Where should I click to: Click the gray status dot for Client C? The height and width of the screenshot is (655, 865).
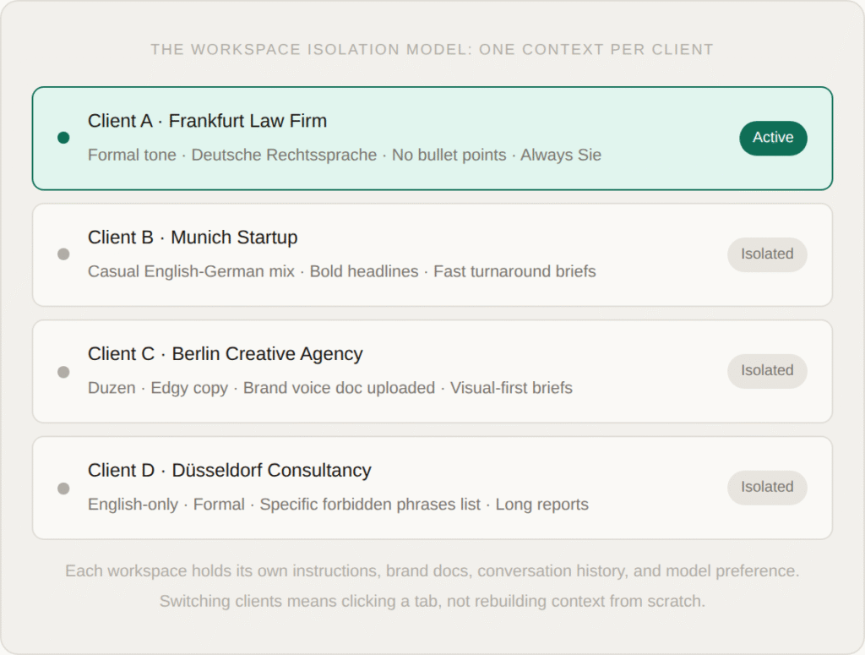click(x=63, y=371)
